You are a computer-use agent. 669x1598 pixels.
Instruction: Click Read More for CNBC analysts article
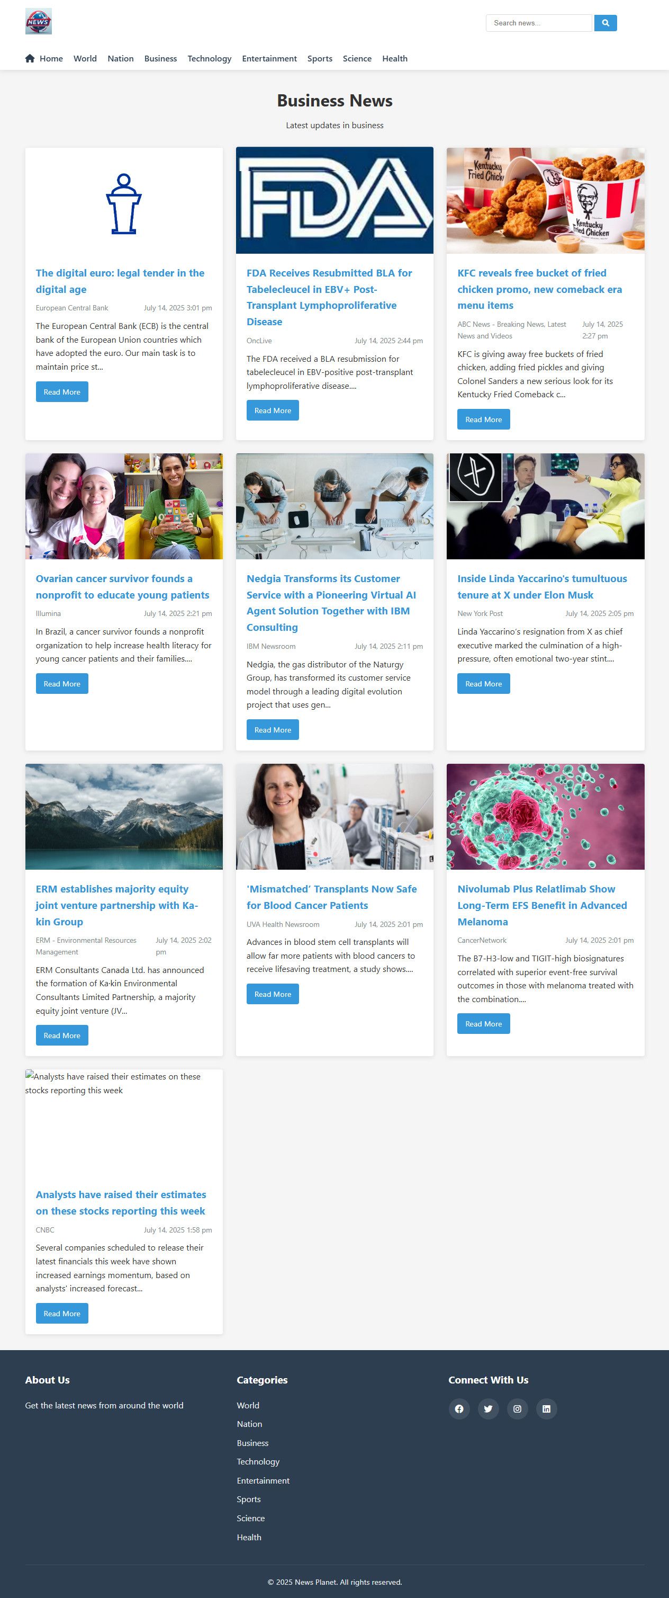(62, 1313)
